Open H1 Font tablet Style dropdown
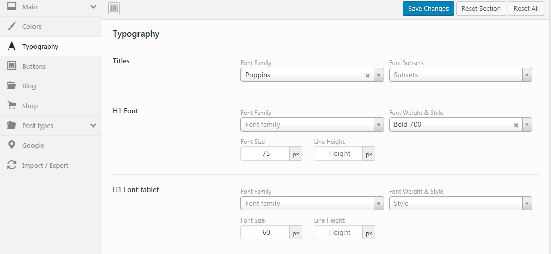This screenshot has width=551, height=254. pos(527,204)
